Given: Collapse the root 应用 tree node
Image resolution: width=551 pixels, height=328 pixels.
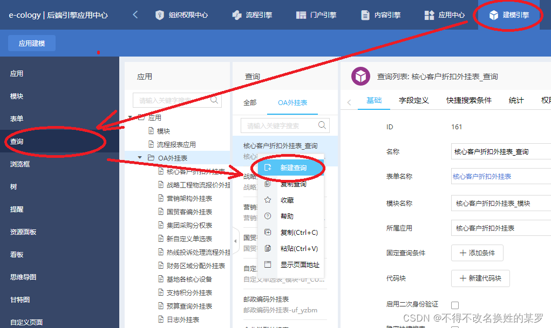Looking at the screenshot, I should tap(131, 117).
